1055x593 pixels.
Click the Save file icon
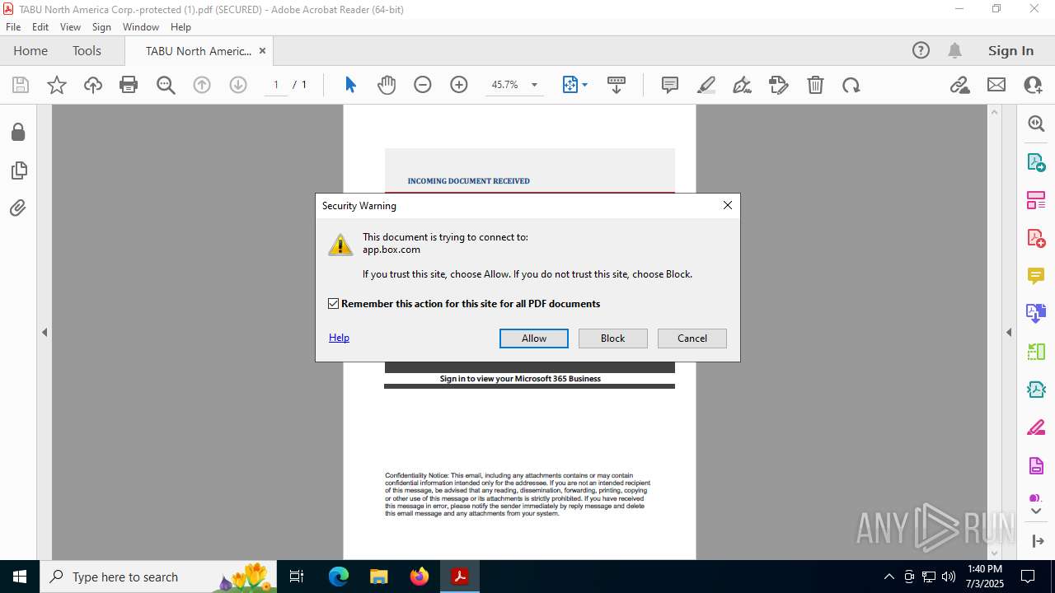21,85
